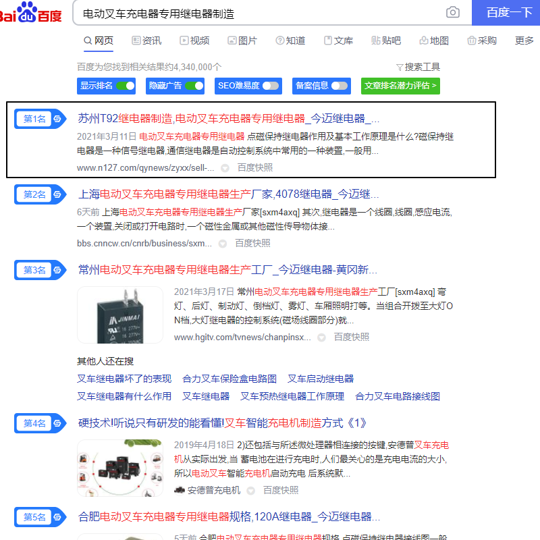Expand dropdown arrow beside bbs.cnncw.cn URL
The width and height of the screenshot is (540, 540).
tap(223, 244)
